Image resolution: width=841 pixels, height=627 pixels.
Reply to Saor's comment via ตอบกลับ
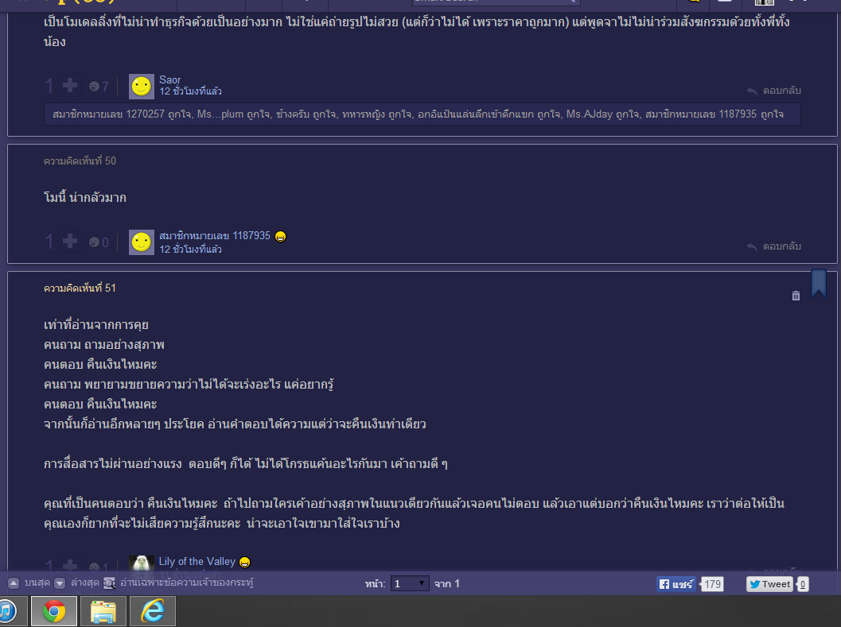point(782,91)
